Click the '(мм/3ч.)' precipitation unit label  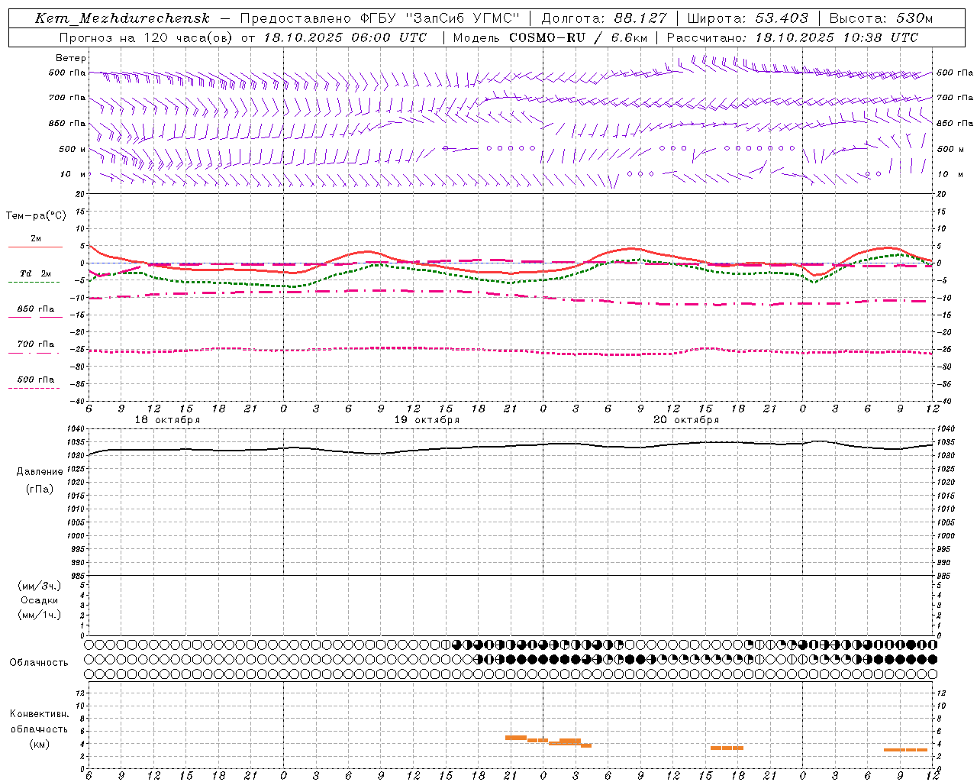40,586
